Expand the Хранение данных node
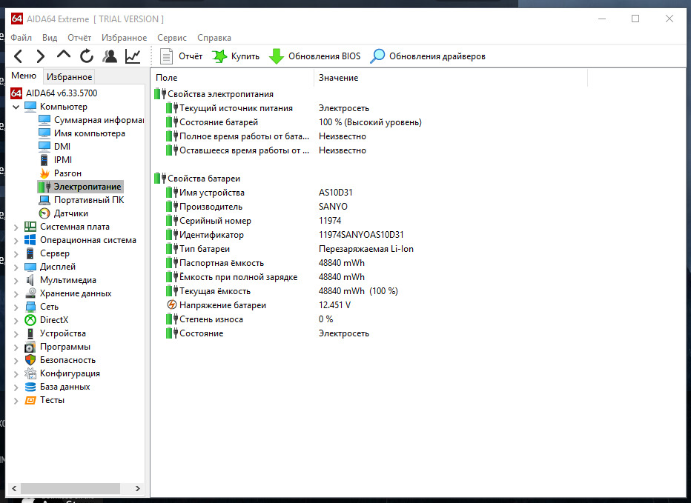Image resolution: width=691 pixels, height=503 pixels. click(x=16, y=293)
